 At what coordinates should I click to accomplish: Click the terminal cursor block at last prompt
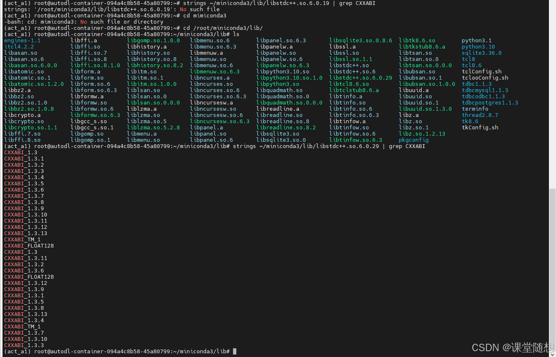[235, 352]
